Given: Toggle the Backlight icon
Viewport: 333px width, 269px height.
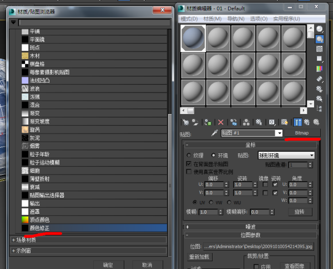Looking at the screenshot, I should tap(320, 39).
